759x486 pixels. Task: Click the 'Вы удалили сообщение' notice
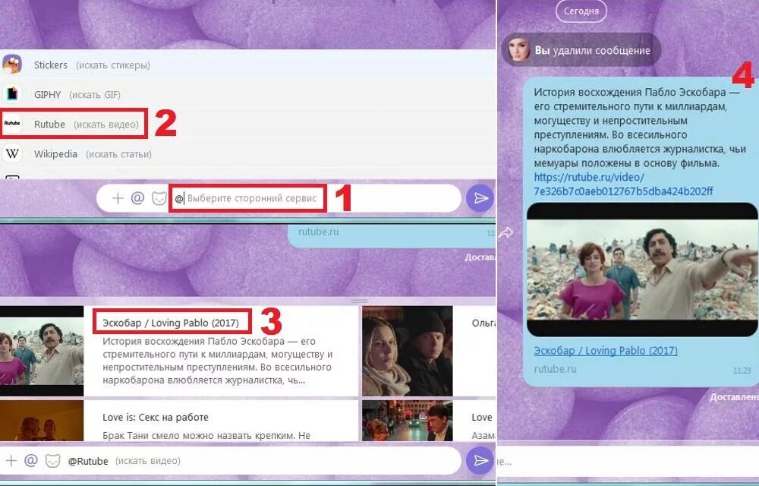581,49
